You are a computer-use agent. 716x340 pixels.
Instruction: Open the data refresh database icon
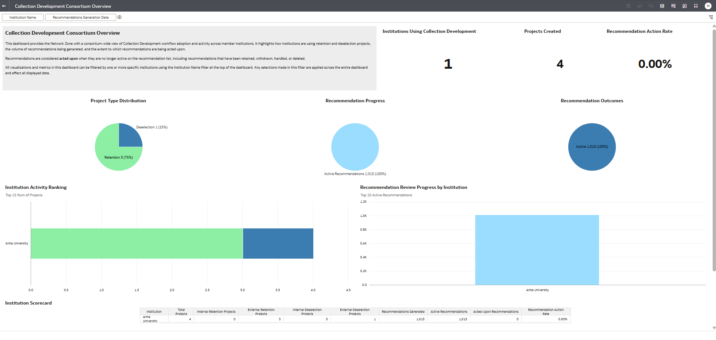(662, 6)
